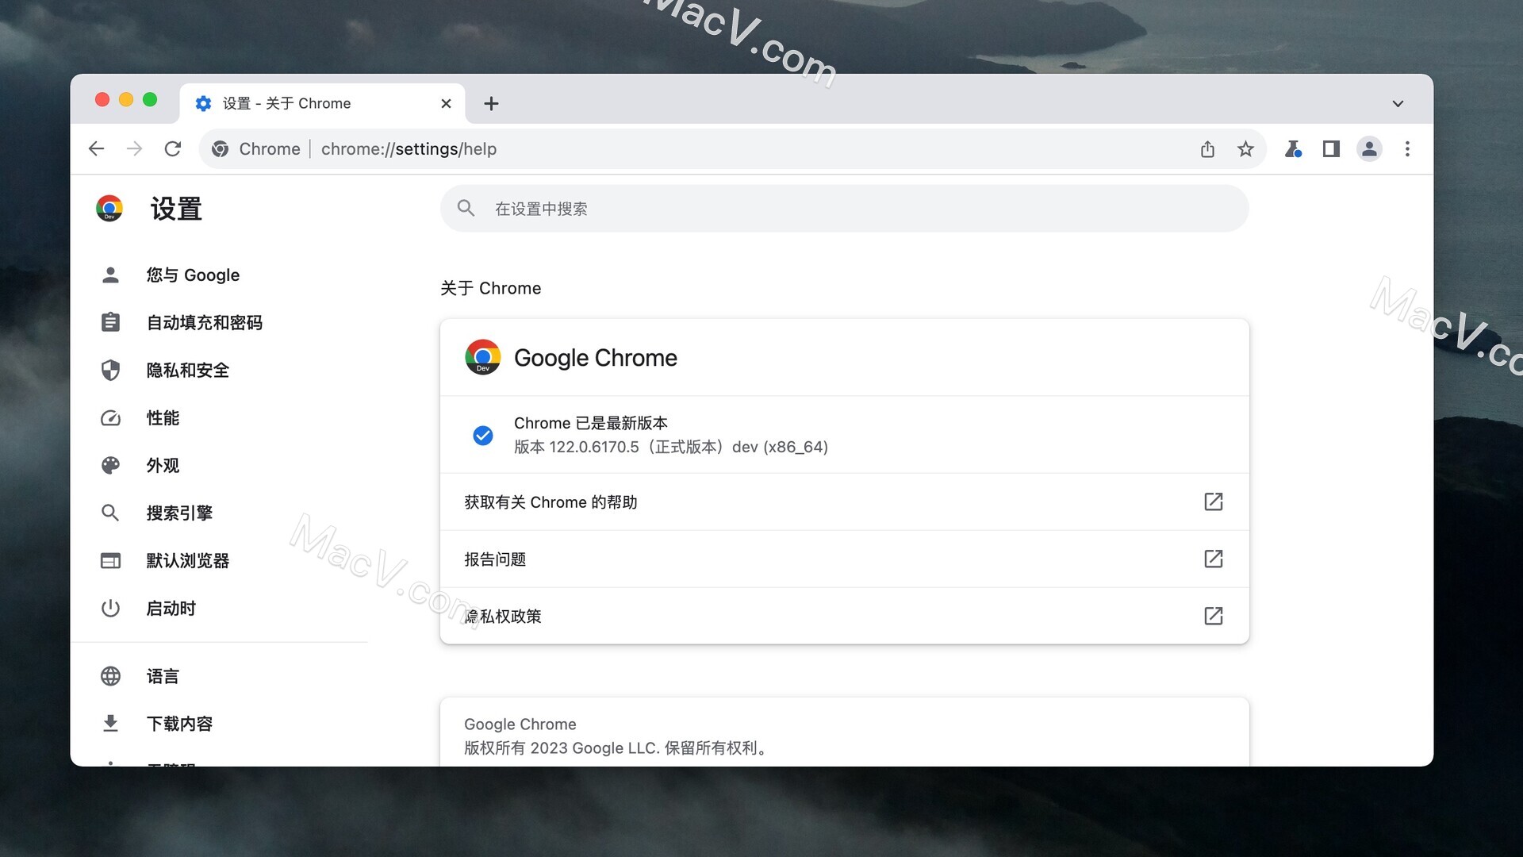This screenshot has height=857, width=1523.
Task: Open 性能 settings section
Action: click(x=163, y=418)
